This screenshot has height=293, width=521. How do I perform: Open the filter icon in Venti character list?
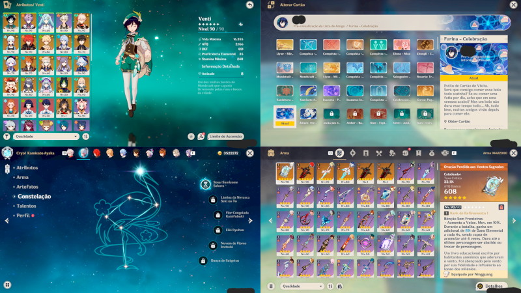click(7, 136)
